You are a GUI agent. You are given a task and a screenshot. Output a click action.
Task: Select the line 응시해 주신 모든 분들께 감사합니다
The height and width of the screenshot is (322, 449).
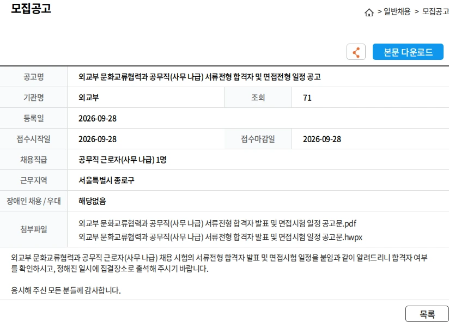point(66,290)
